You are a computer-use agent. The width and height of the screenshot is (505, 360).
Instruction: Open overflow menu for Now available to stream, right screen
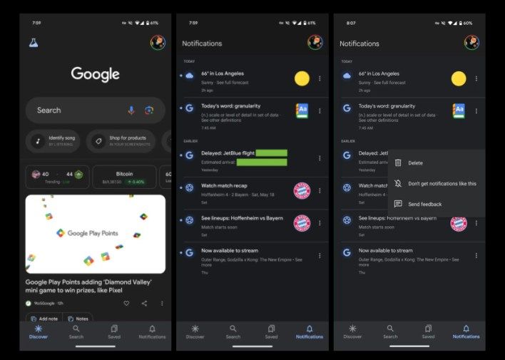[x=476, y=256]
